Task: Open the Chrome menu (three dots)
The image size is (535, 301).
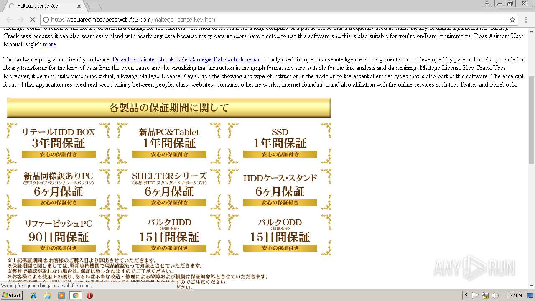Action: pyautogui.click(x=525, y=20)
